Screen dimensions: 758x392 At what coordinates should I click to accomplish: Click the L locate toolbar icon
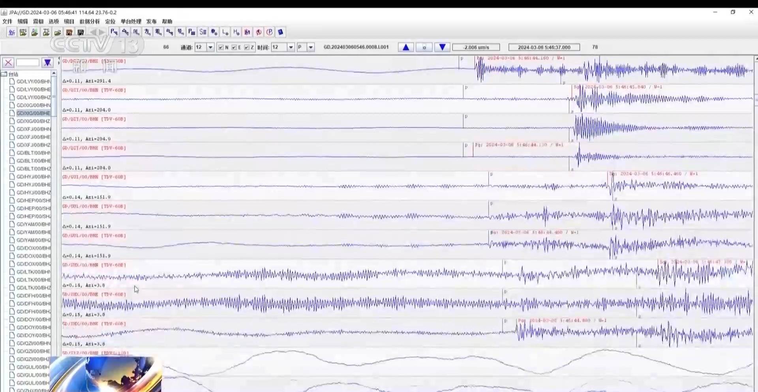tap(225, 32)
